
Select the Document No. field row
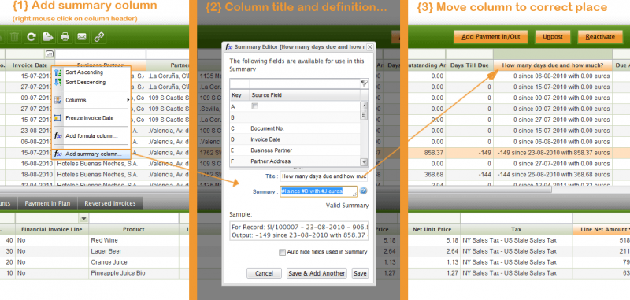point(295,128)
